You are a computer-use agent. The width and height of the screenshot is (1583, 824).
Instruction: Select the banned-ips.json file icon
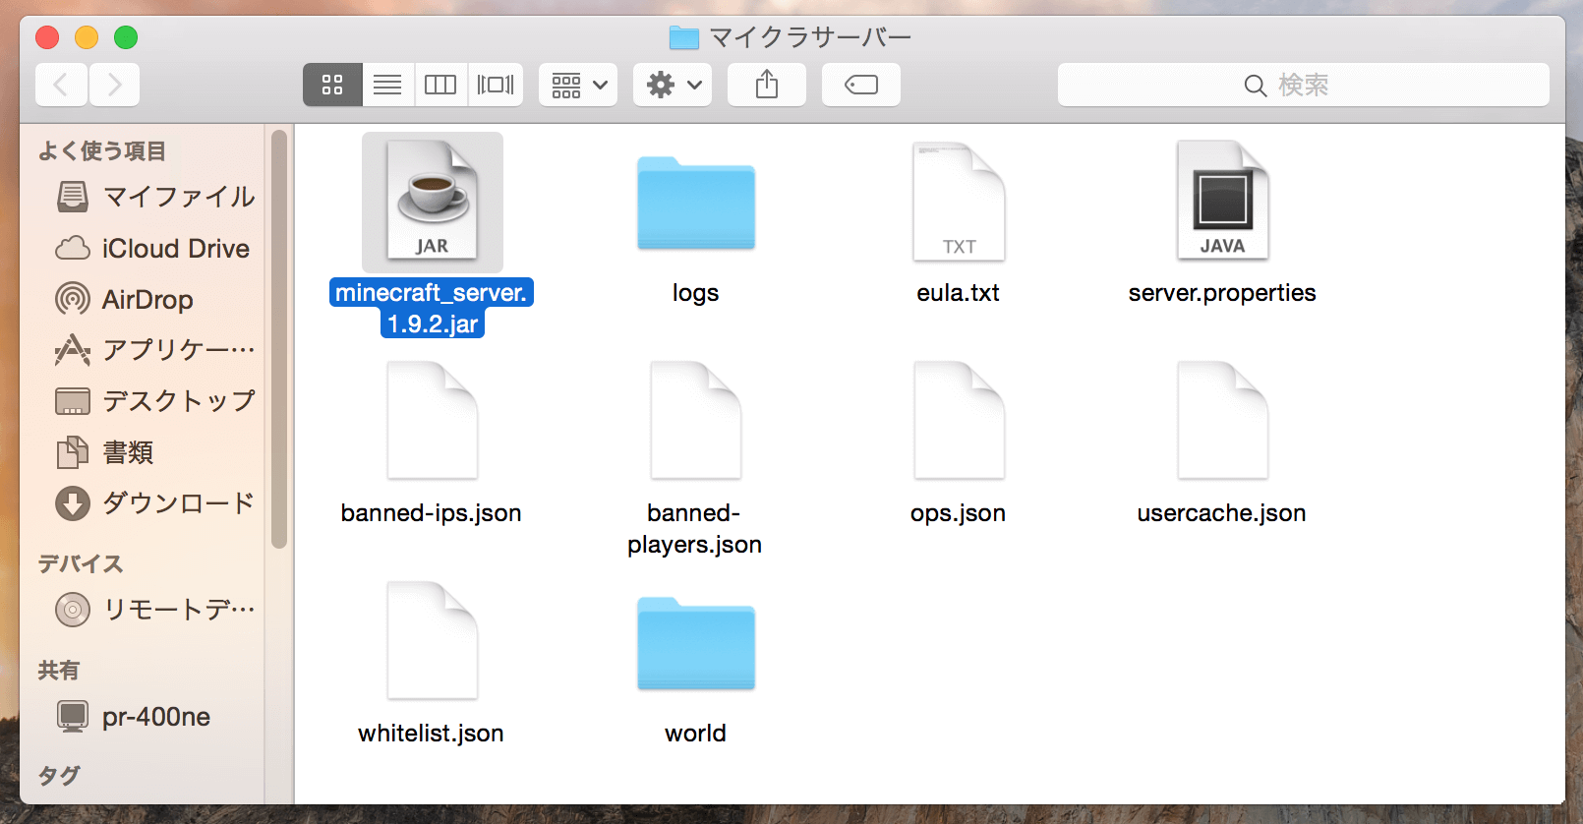(x=433, y=421)
